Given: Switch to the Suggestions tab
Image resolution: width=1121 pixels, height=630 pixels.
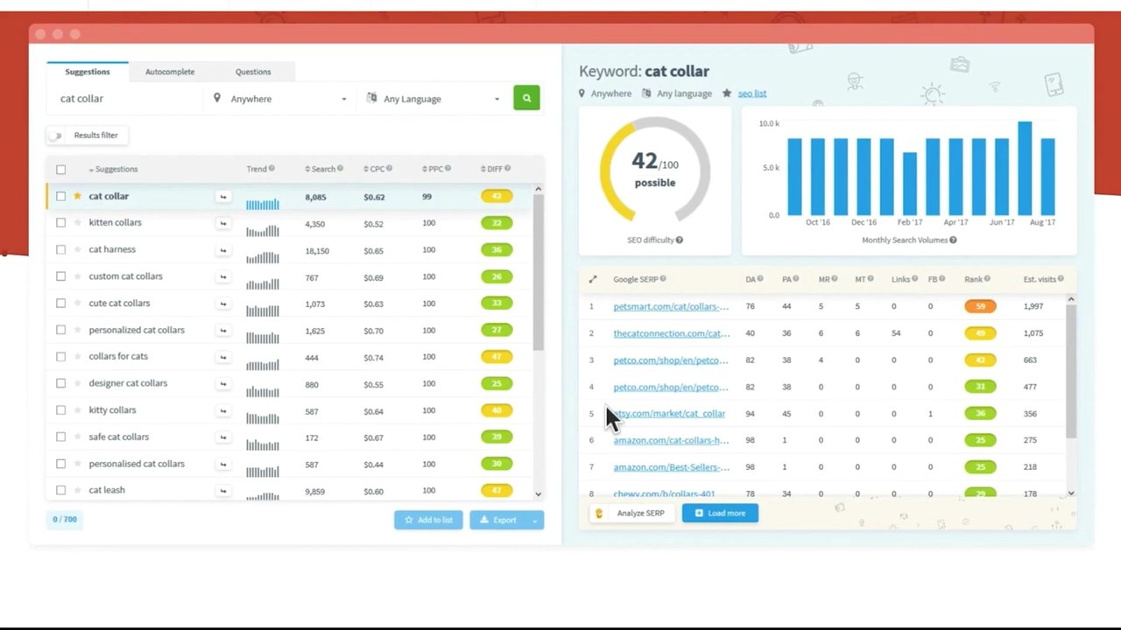Looking at the screenshot, I should coord(88,72).
